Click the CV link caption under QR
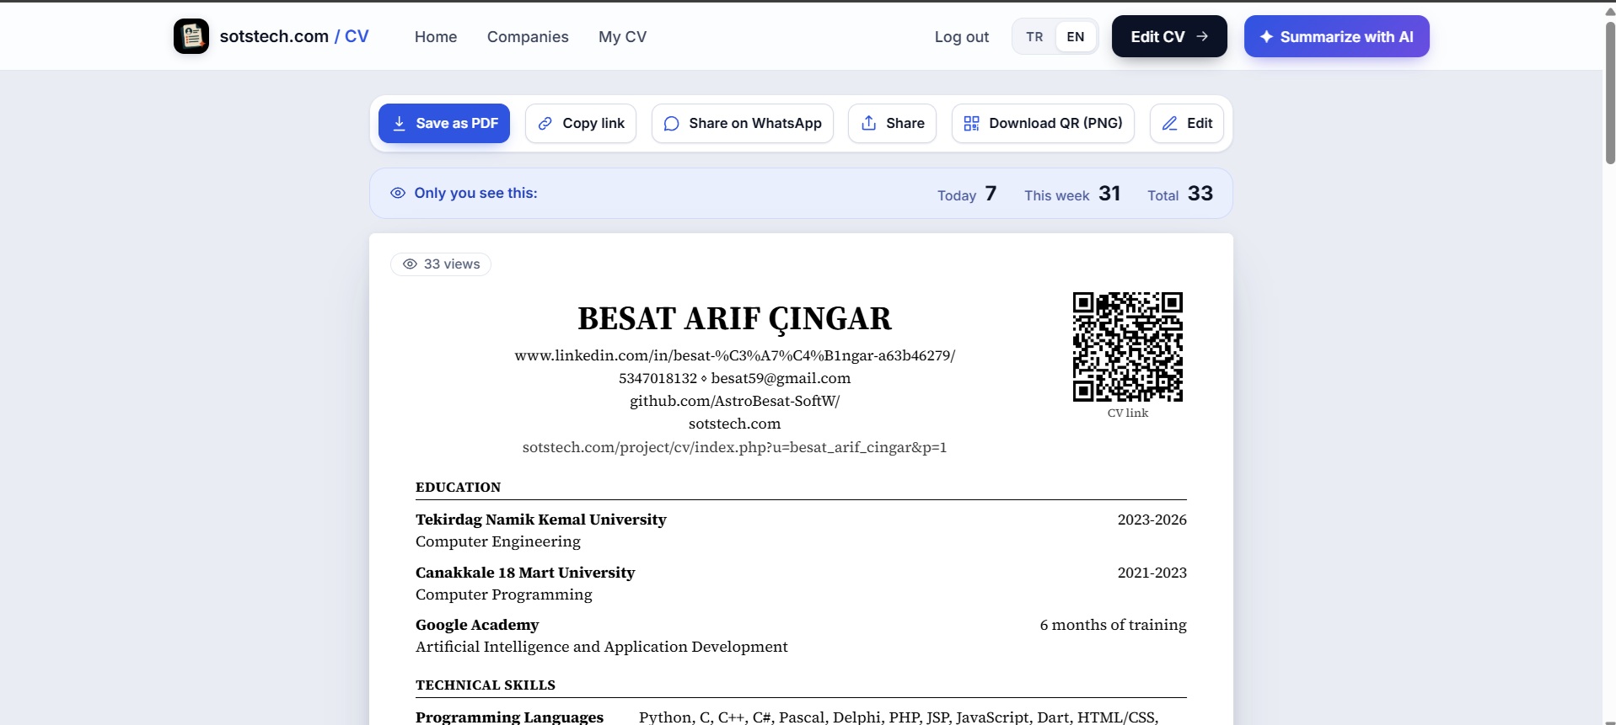This screenshot has height=725, width=1616. tap(1128, 413)
